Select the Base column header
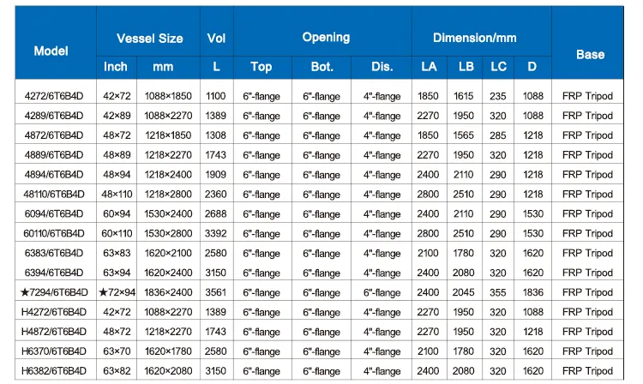 (590, 54)
